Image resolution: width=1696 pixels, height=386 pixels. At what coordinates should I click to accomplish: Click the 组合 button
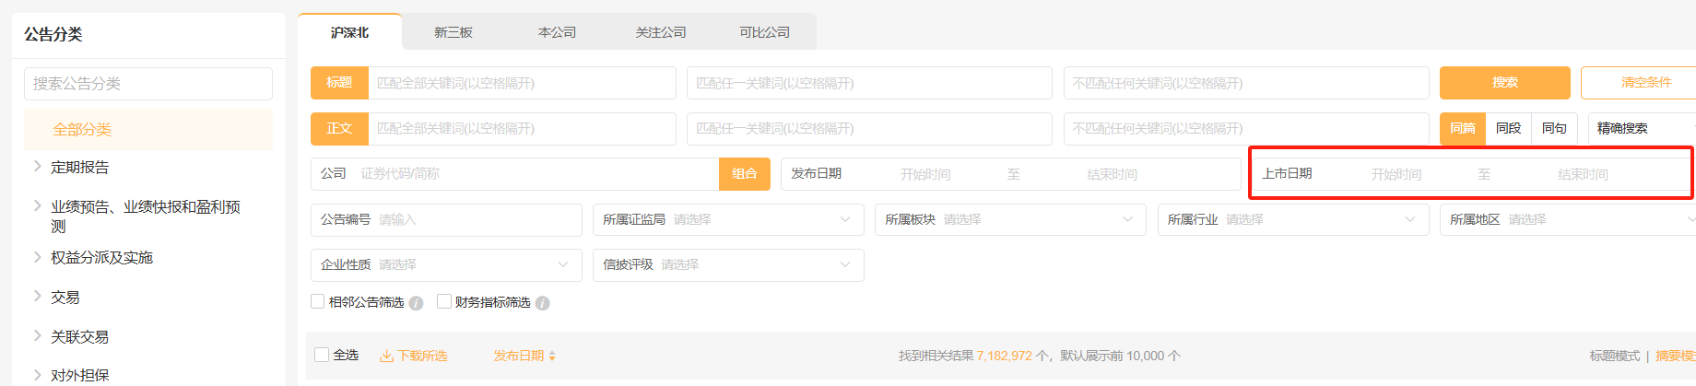tap(745, 173)
